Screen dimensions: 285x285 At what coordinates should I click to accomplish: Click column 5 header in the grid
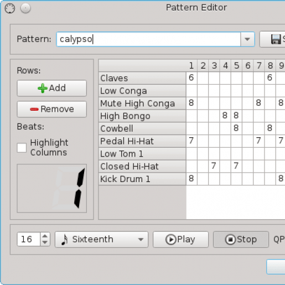tap(236, 66)
